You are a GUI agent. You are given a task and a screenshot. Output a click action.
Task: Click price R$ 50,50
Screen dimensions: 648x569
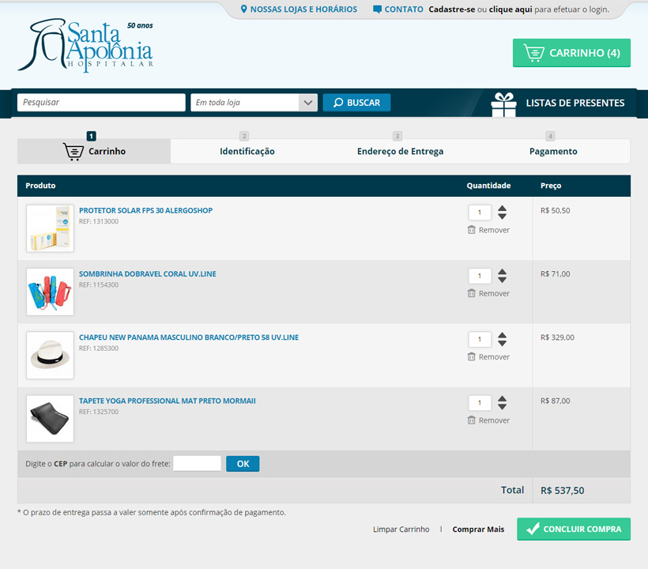click(x=555, y=211)
